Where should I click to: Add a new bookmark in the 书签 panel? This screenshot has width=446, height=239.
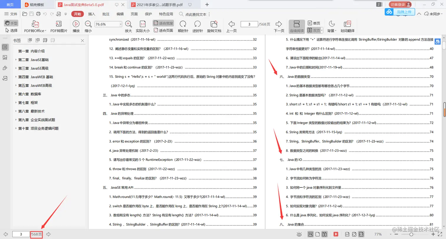(45, 40)
